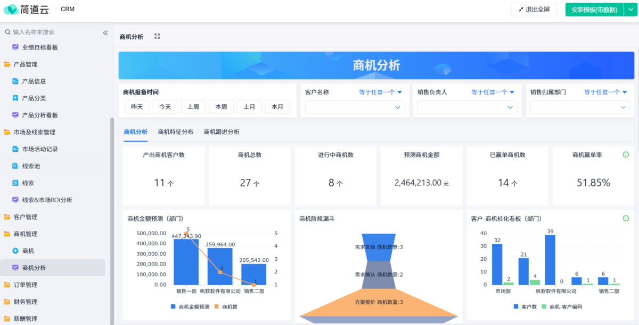This screenshot has width=639, height=325.
Task: Filter by 昨天
Action: click(137, 107)
